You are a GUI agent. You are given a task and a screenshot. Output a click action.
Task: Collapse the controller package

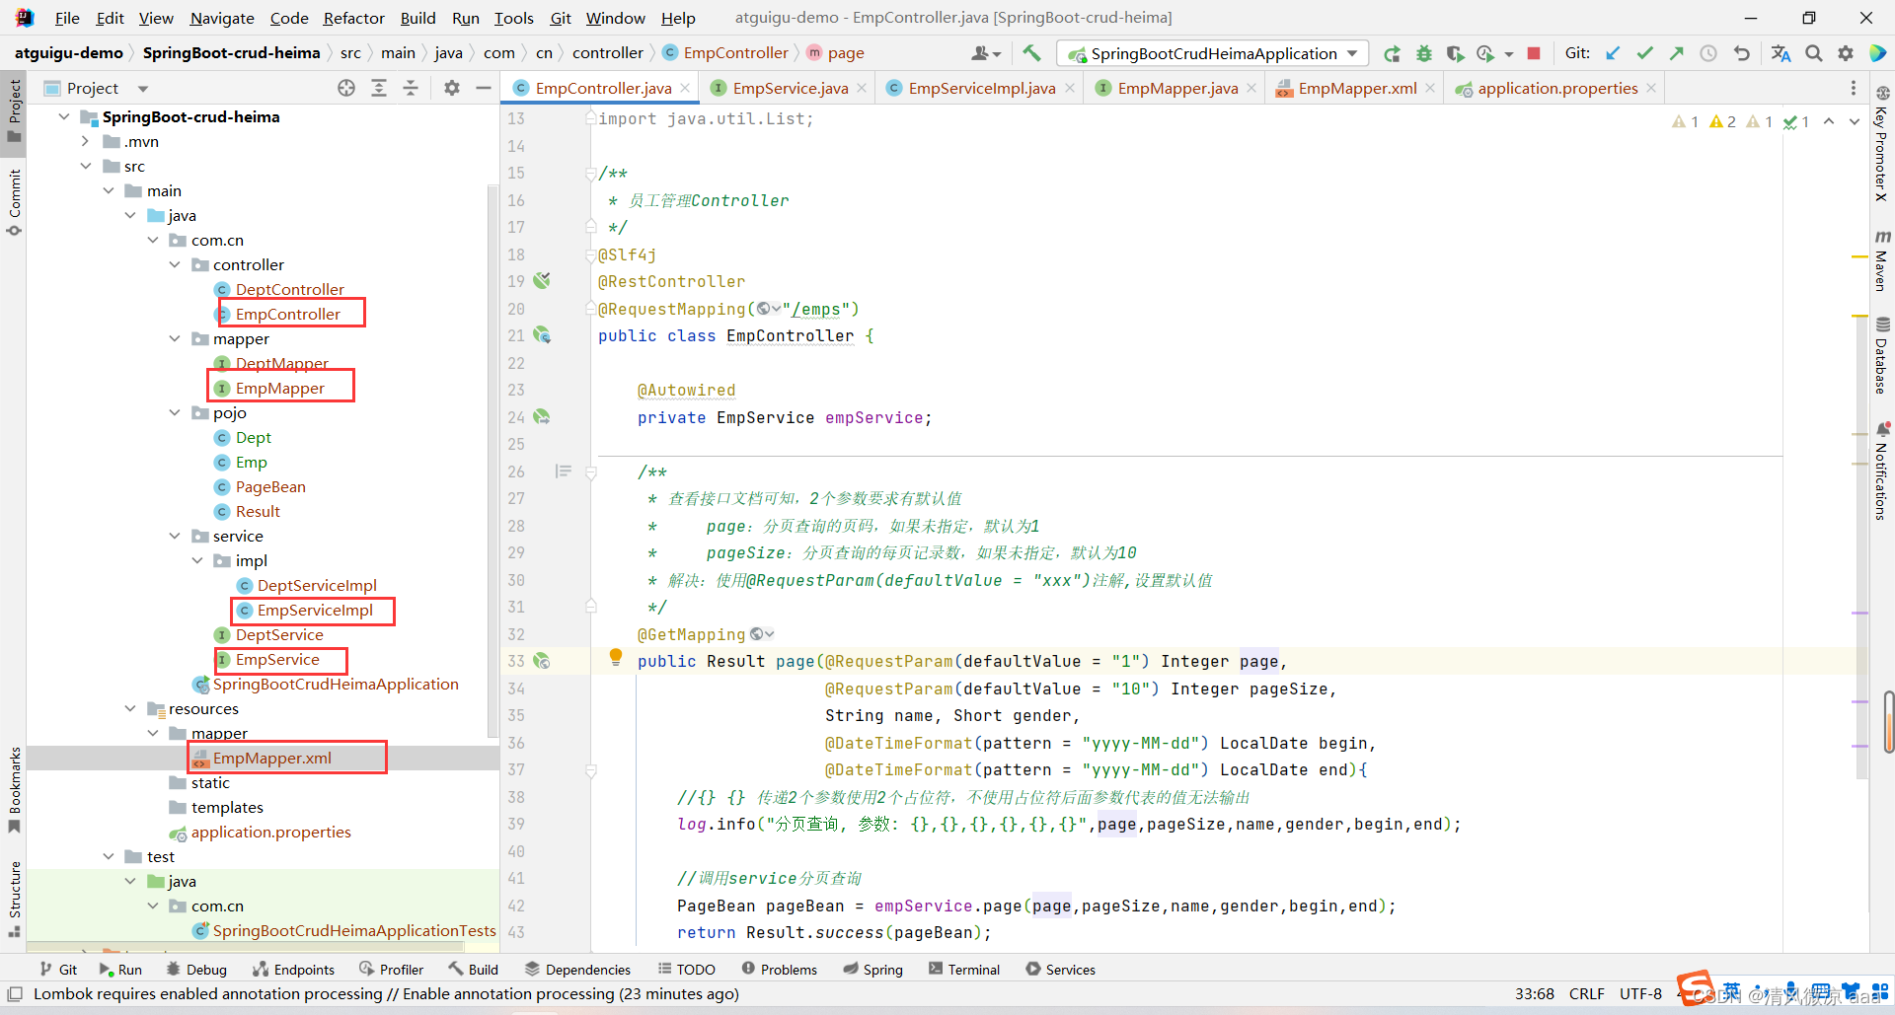[175, 264]
